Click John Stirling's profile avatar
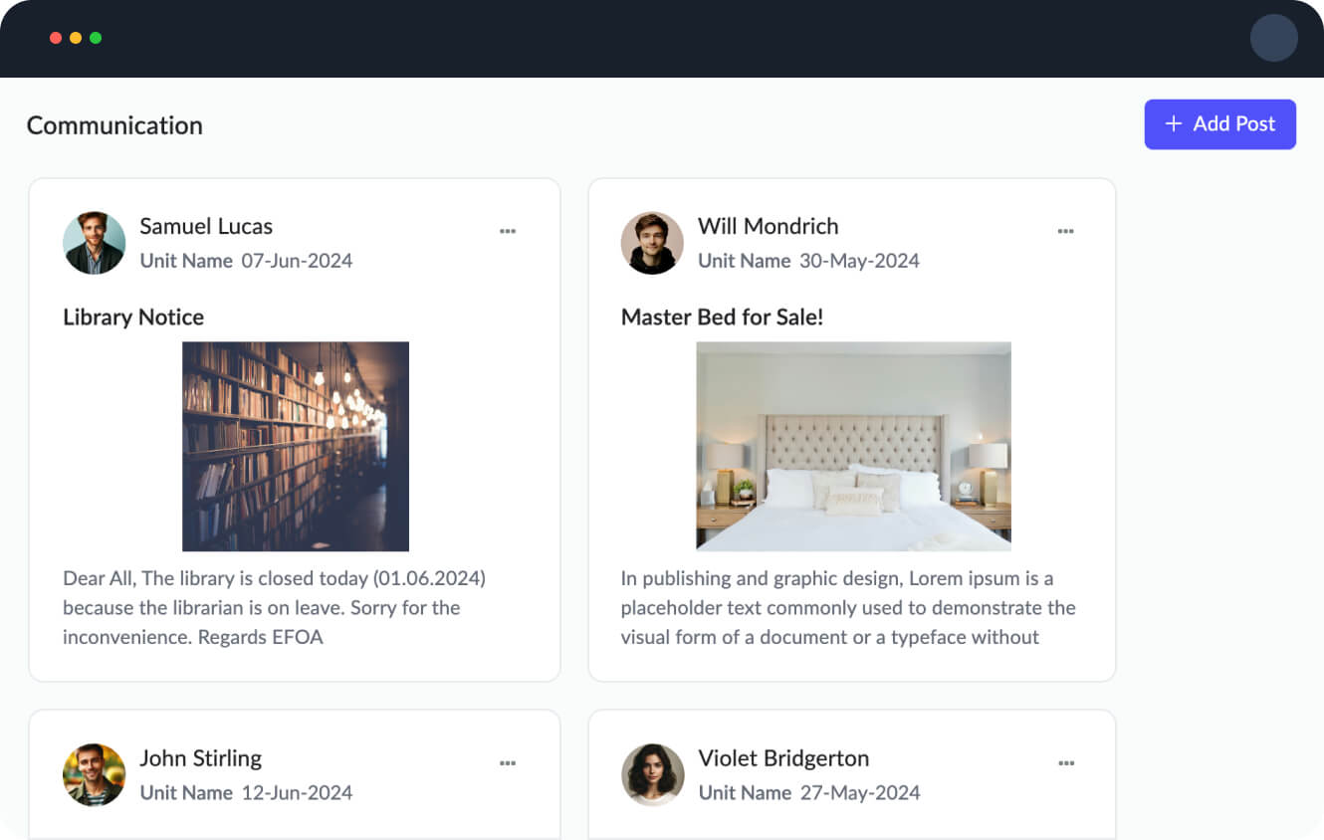 tap(95, 774)
